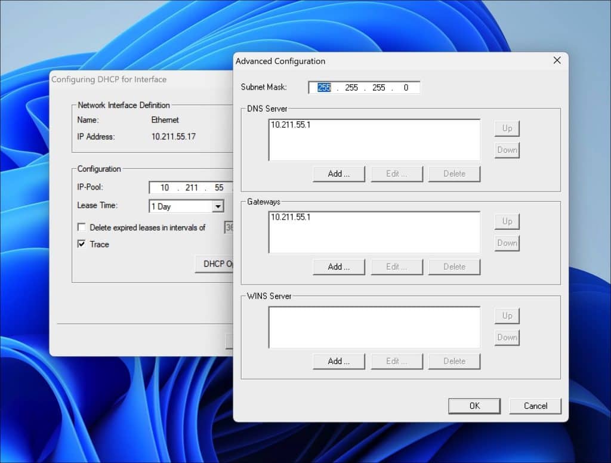This screenshot has height=463, width=611.
Task: Click Up button in Gateways group
Action: (x=507, y=221)
